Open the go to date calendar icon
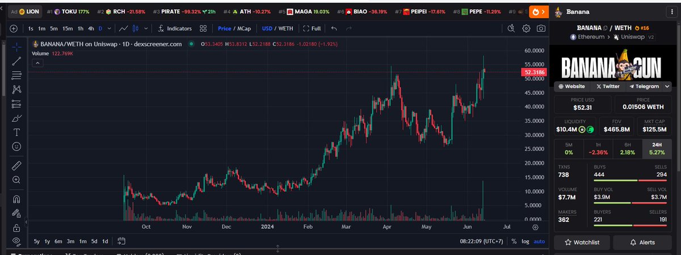The image size is (681, 255). click(x=121, y=241)
